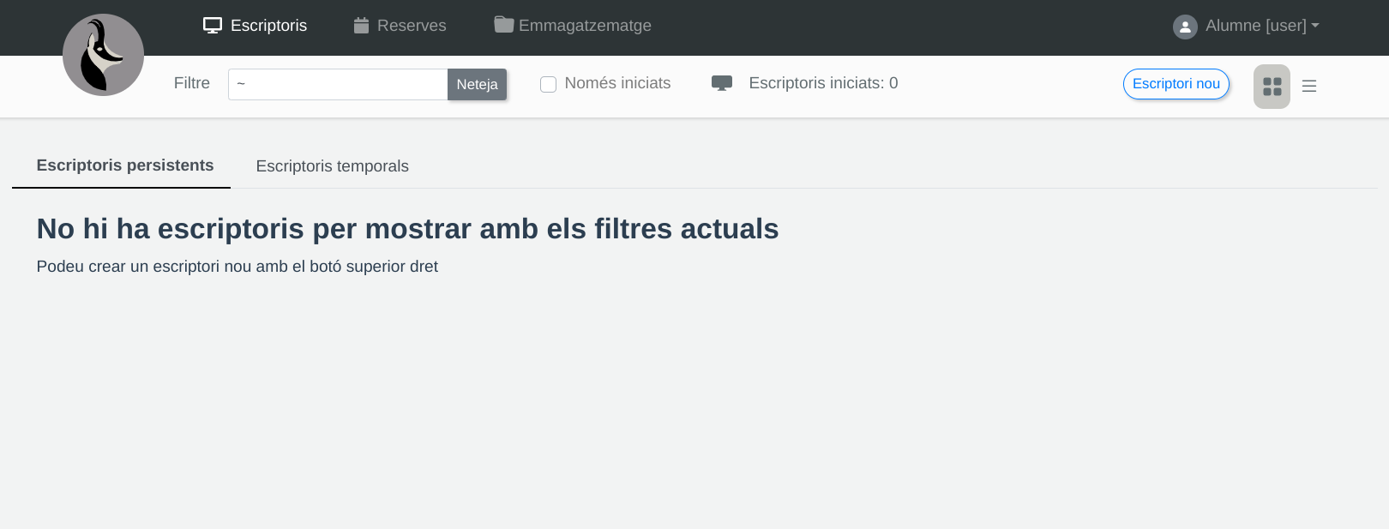Viewport: 1389px width, 529px height.
Task: Go to the Reserves section
Action: coord(412,26)
